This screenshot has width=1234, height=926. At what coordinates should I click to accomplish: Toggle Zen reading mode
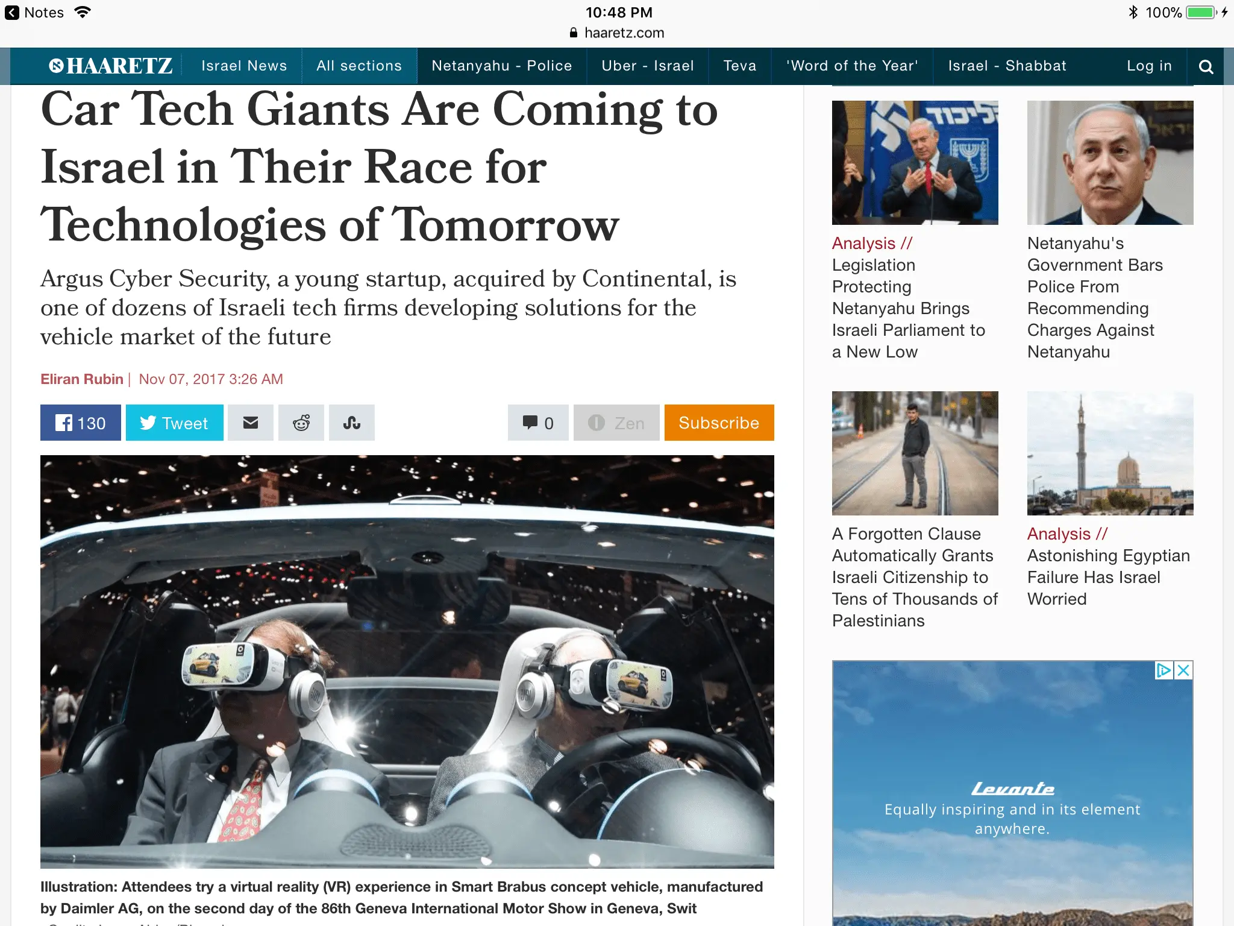(616, 423)
